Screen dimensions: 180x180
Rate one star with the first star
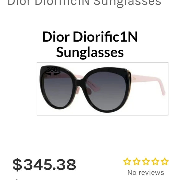pyautogui.click(x=127, y=161)
